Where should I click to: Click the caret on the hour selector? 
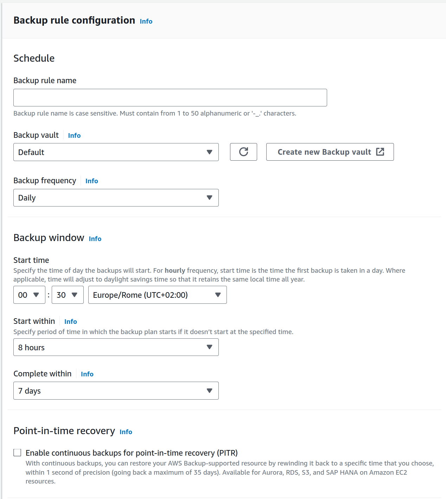coord(37,295)
